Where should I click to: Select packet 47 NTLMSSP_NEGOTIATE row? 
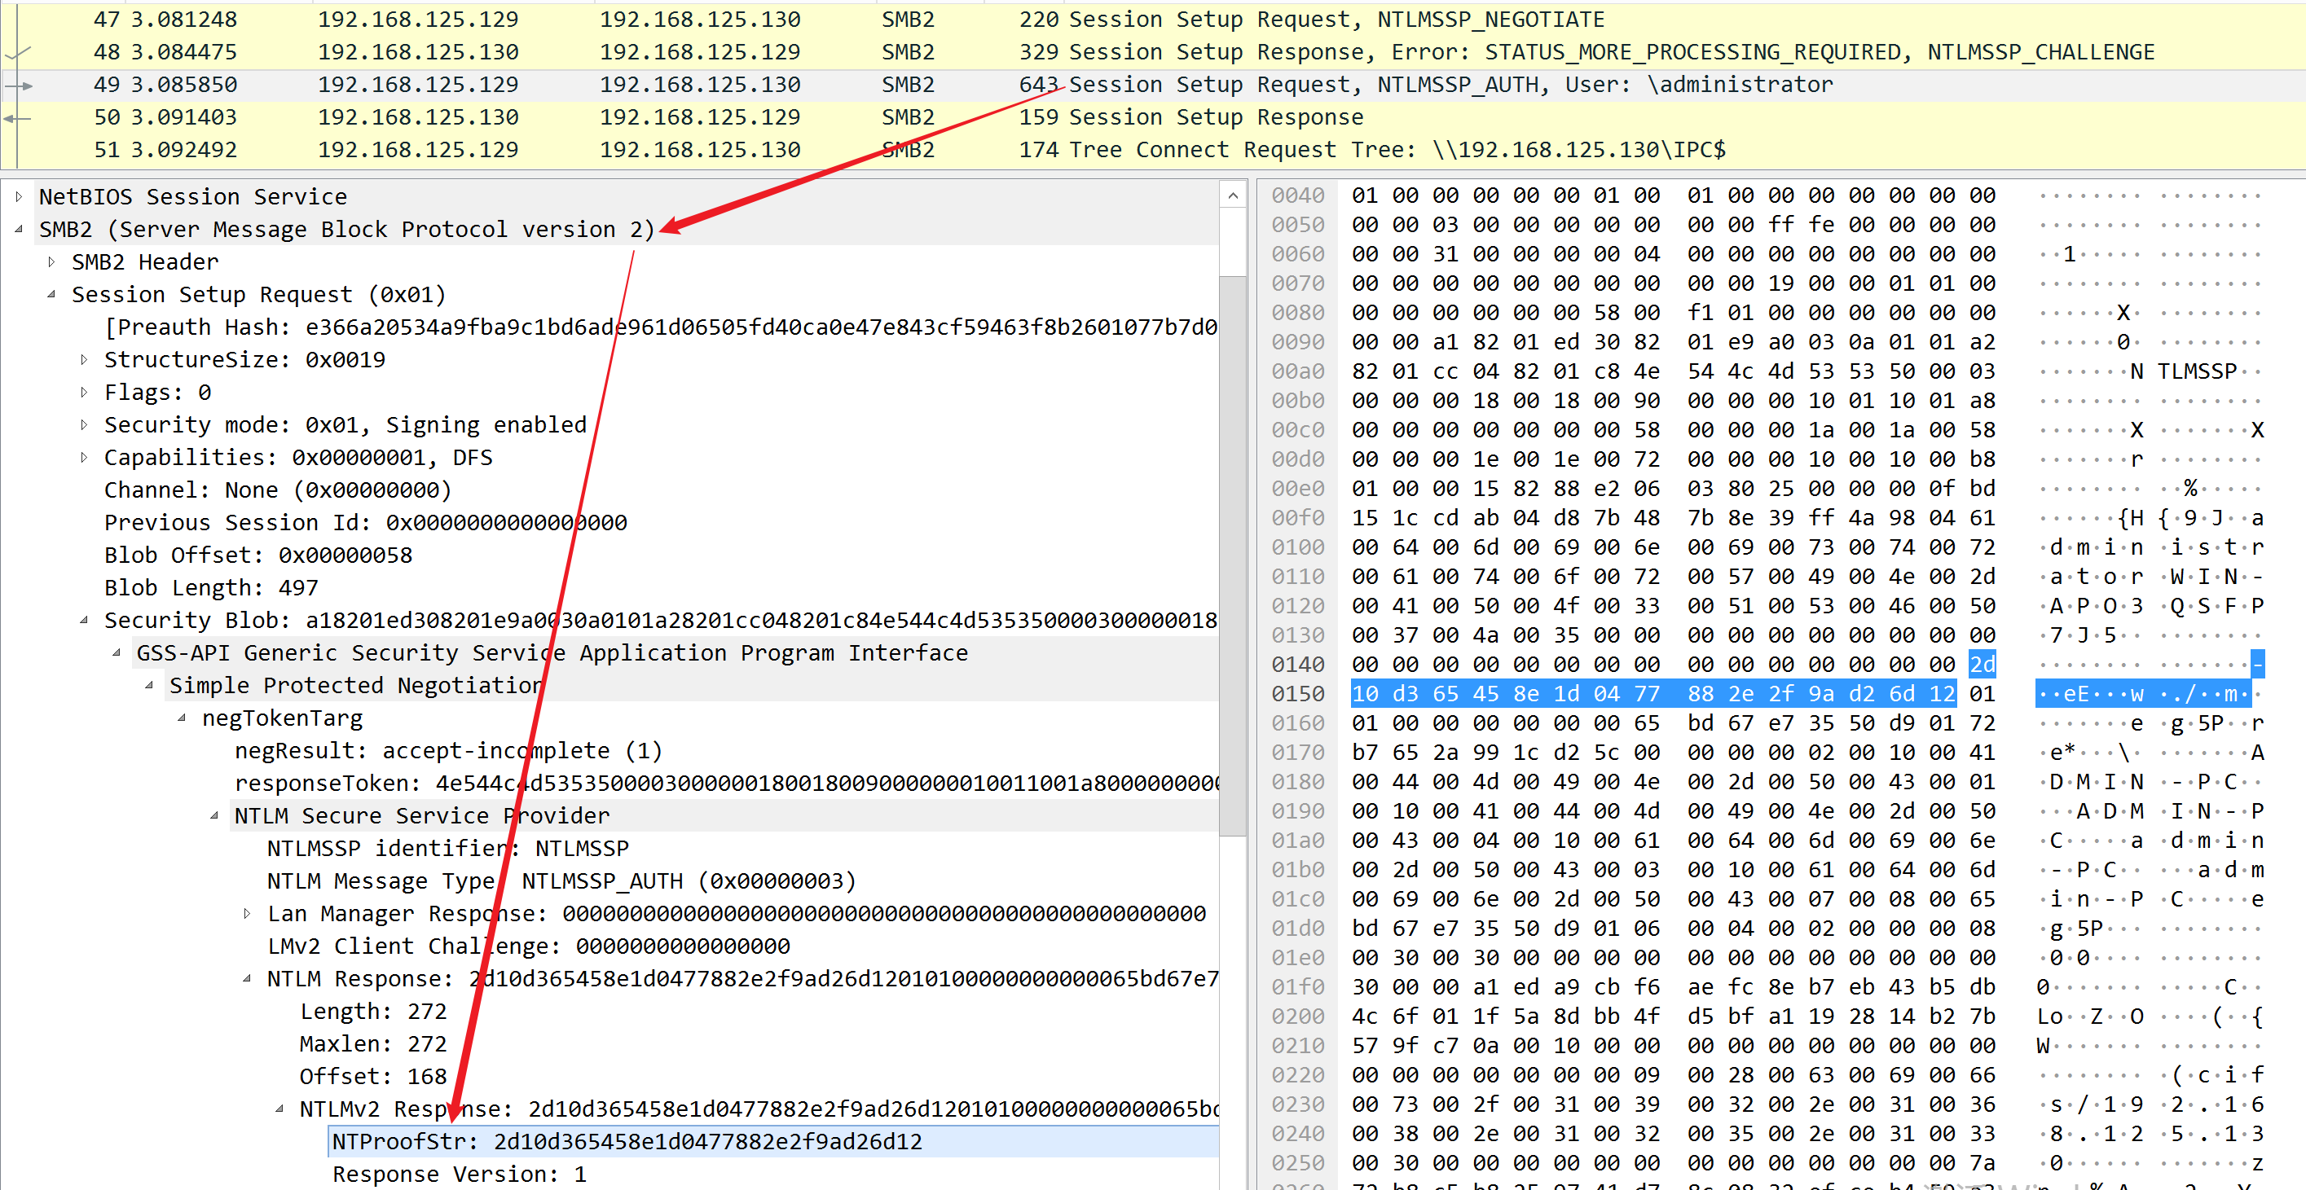1153,20
